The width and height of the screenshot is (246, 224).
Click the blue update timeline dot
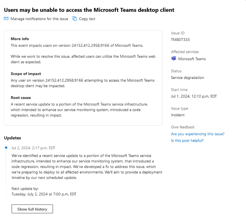6,148
